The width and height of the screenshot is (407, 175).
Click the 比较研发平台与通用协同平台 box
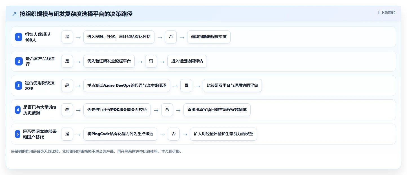(x=232, y=86)
